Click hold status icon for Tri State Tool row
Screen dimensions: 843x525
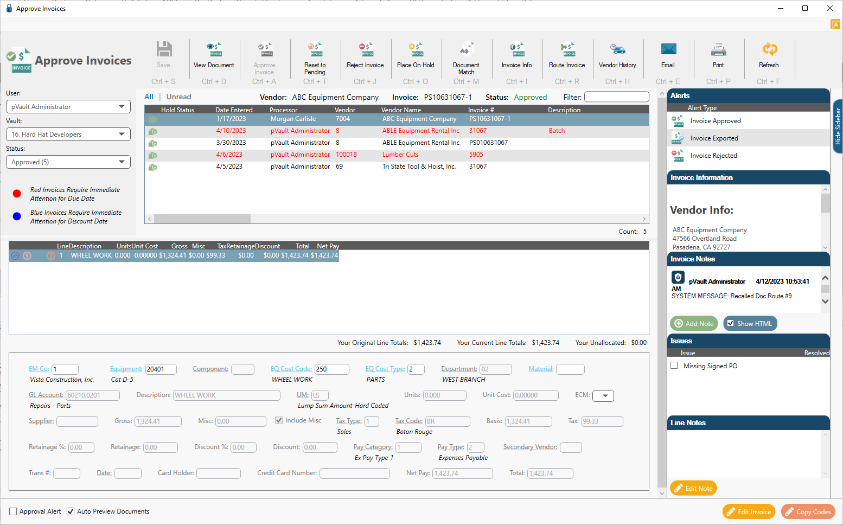(x=153, y=167)
